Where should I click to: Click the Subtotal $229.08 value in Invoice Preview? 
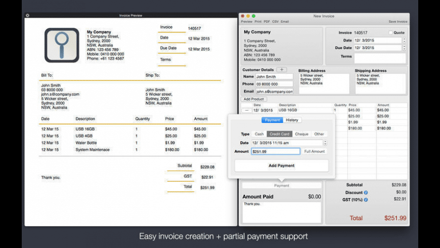[x=207, y=167]
